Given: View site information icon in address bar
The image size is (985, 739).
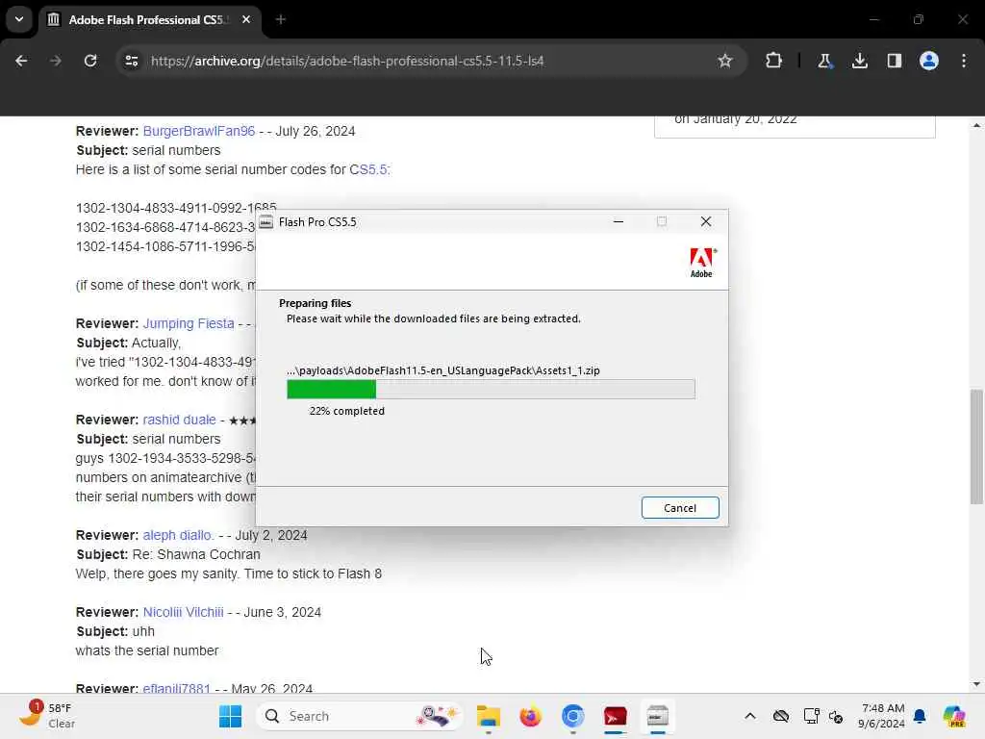Looking at the screenshot, I should tap(131, 61).
